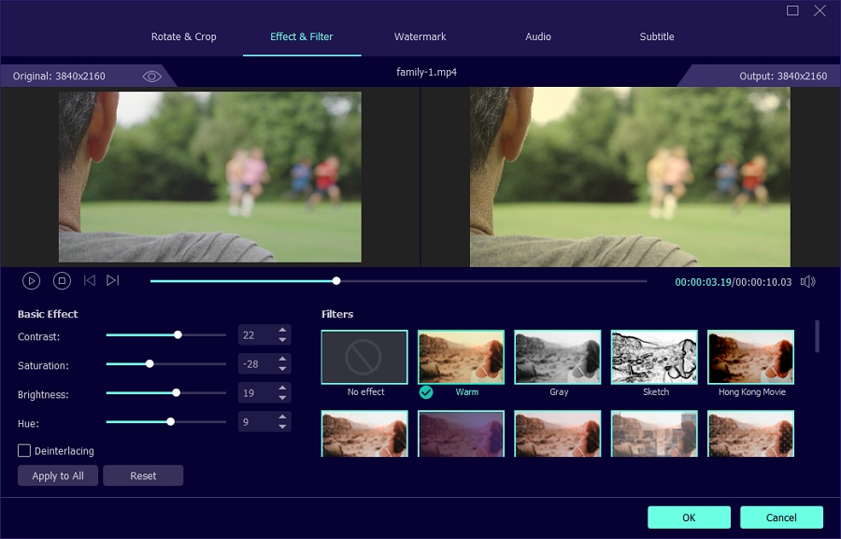The width and height of the screenshot is (841, 539).
Task: Stop the video playback
Action: 62,280
